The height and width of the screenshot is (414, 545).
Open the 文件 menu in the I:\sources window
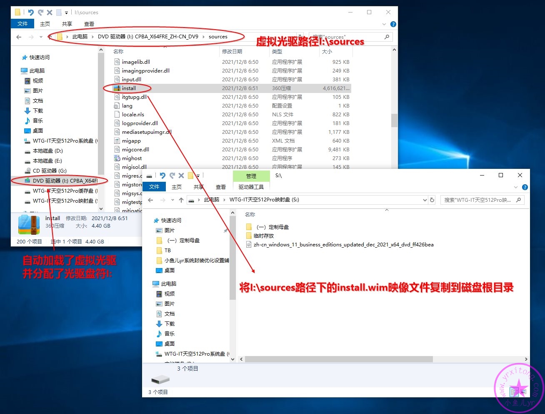tap(22, 24)
